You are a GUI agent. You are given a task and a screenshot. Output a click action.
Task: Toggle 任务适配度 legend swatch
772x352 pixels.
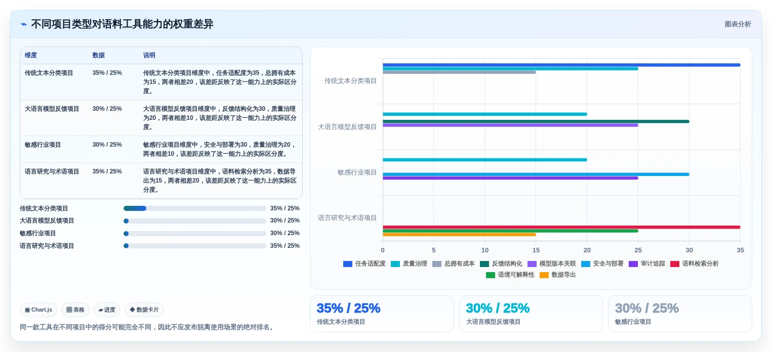pos(348,263)
